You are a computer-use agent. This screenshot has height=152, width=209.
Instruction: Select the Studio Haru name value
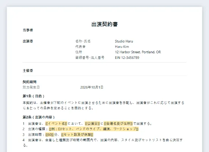(124, 41)
